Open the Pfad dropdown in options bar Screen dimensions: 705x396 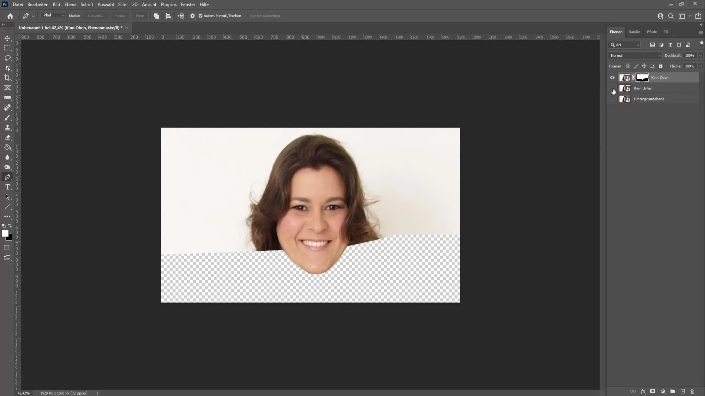tap(52, 15)
